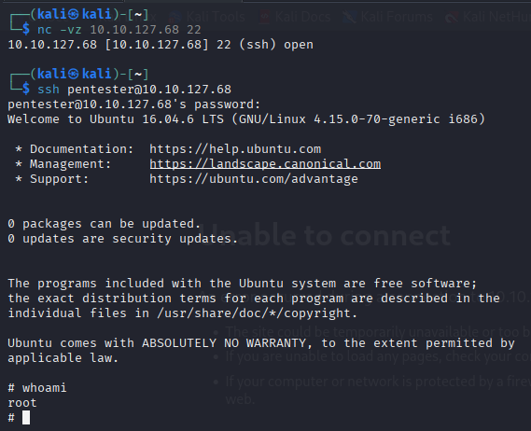Viewport: 531px width, 431px height.
Task: Click the 'ssh' command word
Action: point(49,90)
